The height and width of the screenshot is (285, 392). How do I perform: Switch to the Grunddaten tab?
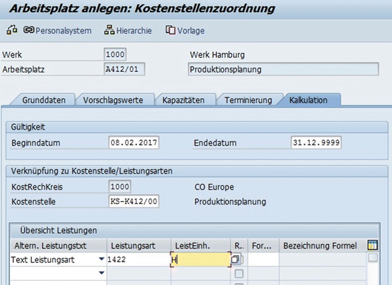[x=44, y=100]
